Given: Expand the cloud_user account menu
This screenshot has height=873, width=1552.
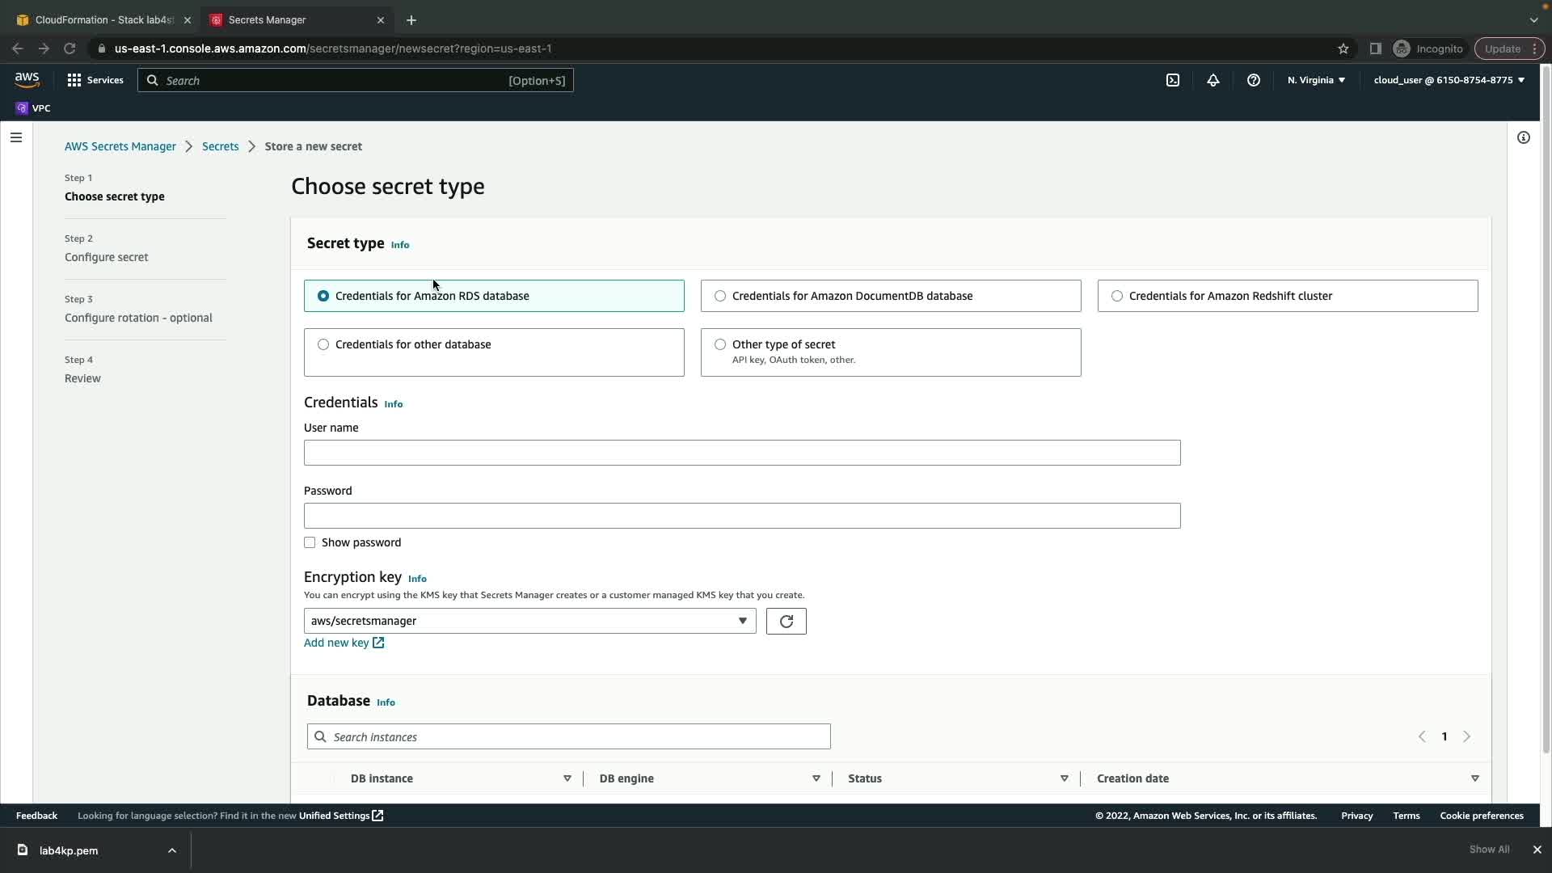Looking at the screenshot, I should [x=1448, y=80].
